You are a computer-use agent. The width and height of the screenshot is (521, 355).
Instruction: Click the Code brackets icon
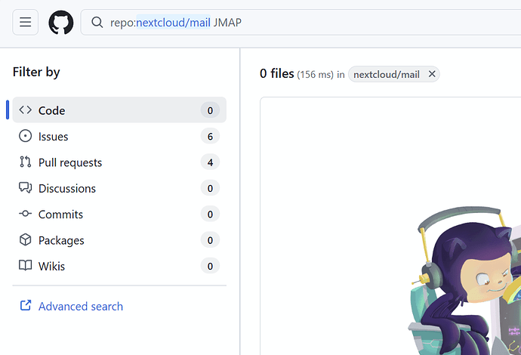click(x=25, y=110)
